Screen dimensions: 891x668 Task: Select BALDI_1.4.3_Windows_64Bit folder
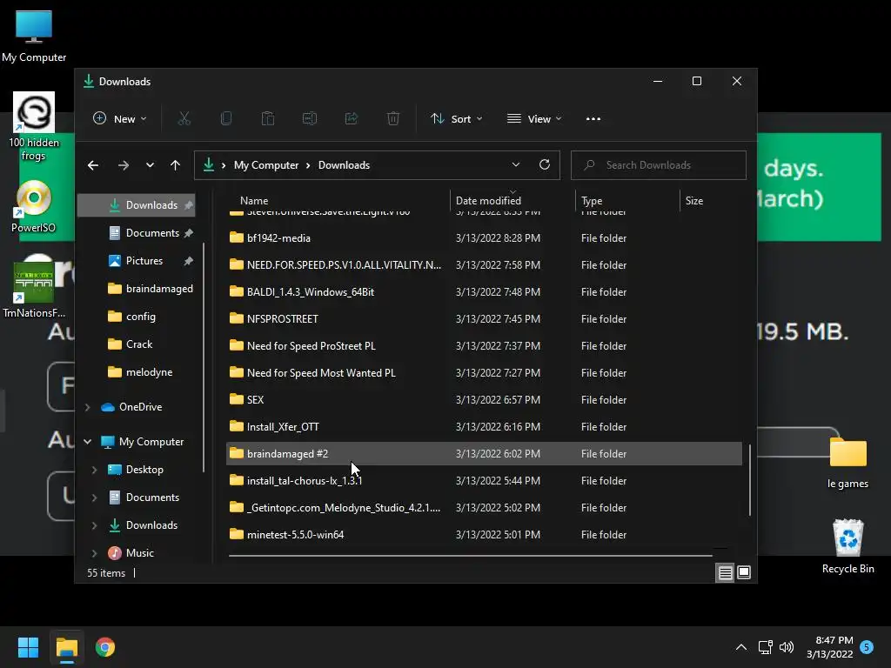[484, 292]
